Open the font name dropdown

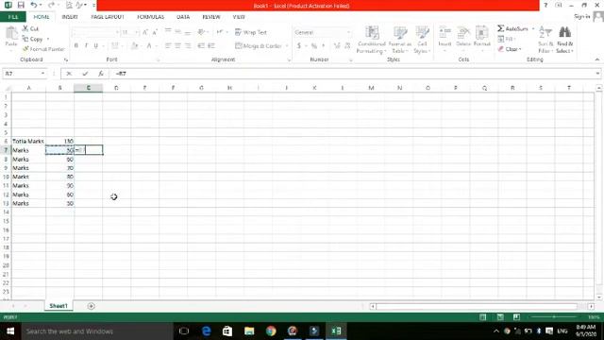click(x=117, y=32)
